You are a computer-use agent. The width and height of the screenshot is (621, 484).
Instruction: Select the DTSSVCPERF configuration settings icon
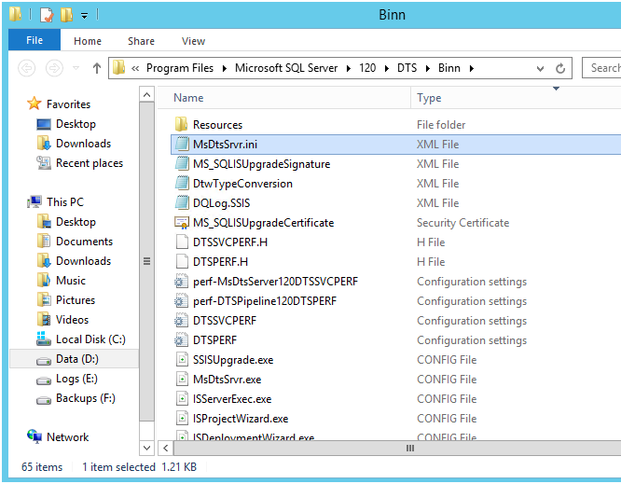[x=182, y=321]
